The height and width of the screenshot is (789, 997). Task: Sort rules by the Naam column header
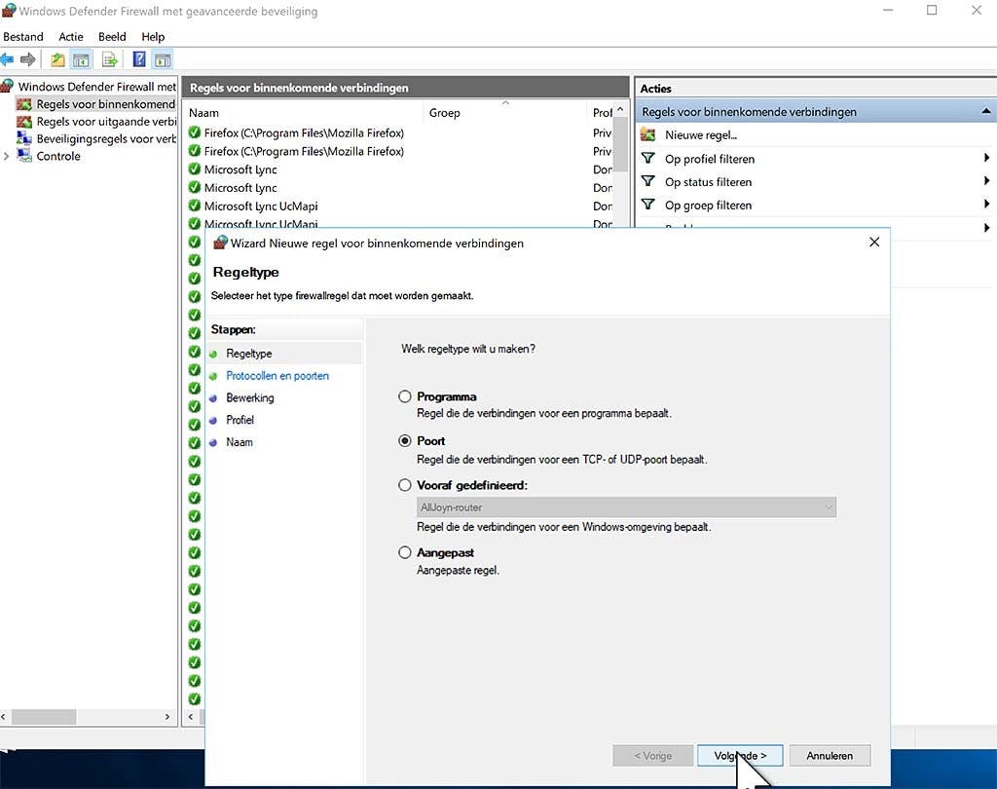click(304, 113)
